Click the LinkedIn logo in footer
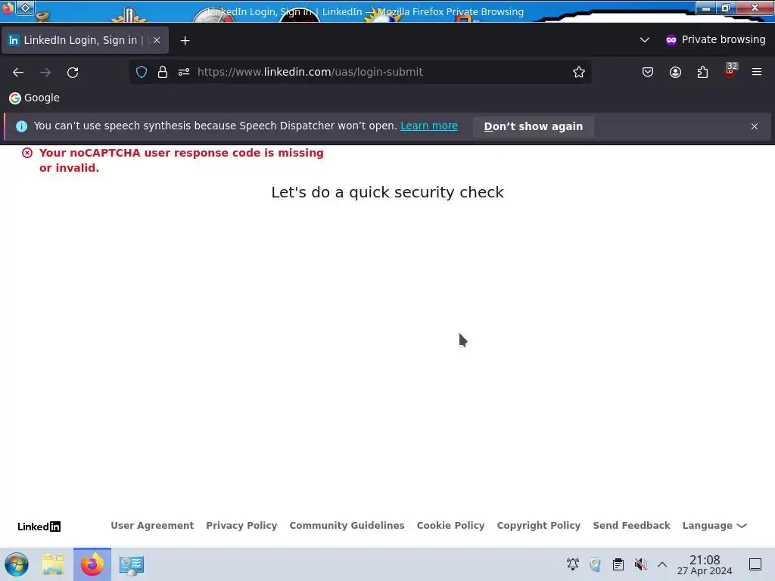The height and width of the screenshot is (581, 775). (39, 527)
